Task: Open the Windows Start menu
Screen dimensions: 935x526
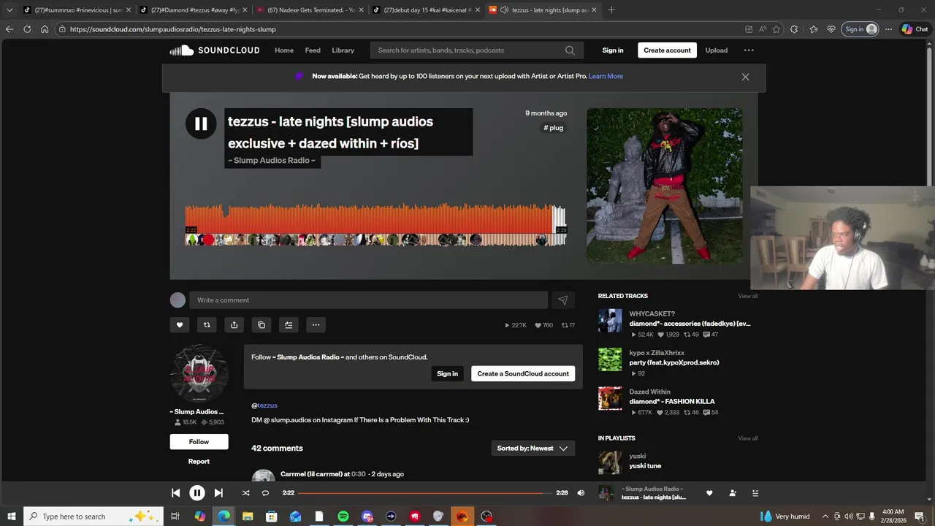Action: [12, 517]
